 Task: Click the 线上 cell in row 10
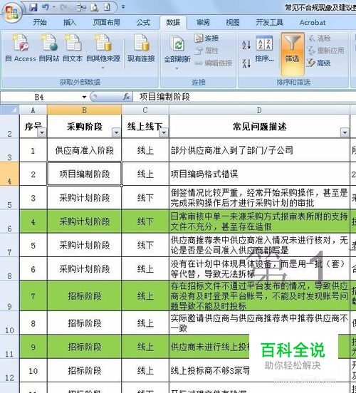145,323
